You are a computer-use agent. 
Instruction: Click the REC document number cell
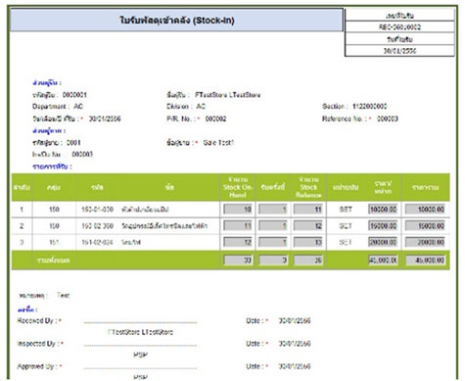(x=399, y=27)
